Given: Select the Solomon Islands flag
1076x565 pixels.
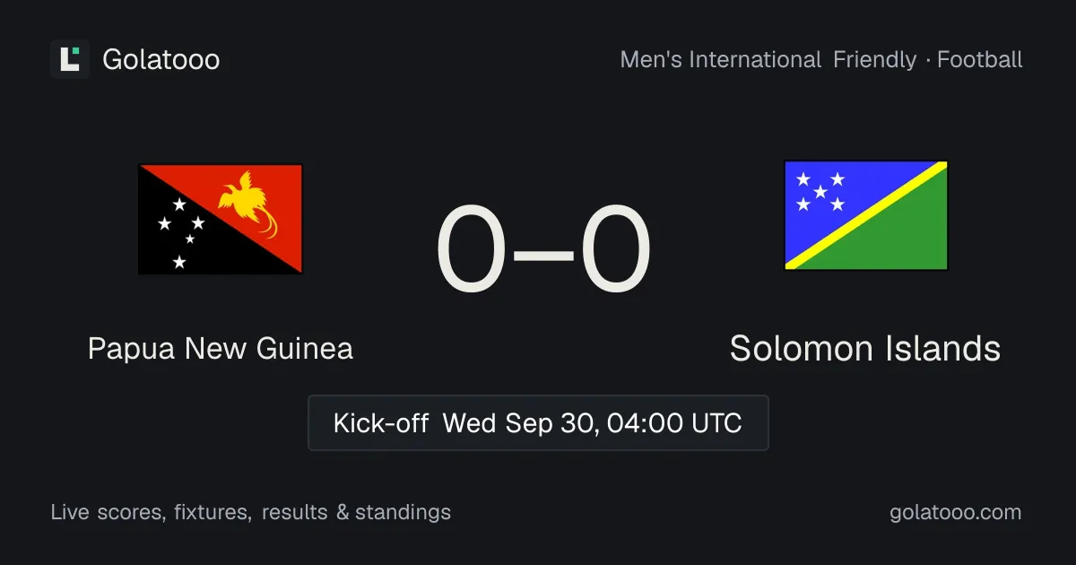Looking at the screenshot, I should (x=866, y=215).
